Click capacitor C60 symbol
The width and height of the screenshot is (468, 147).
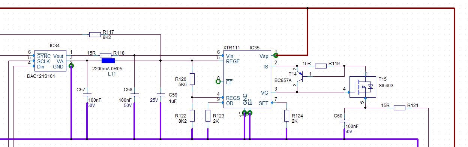344,121
